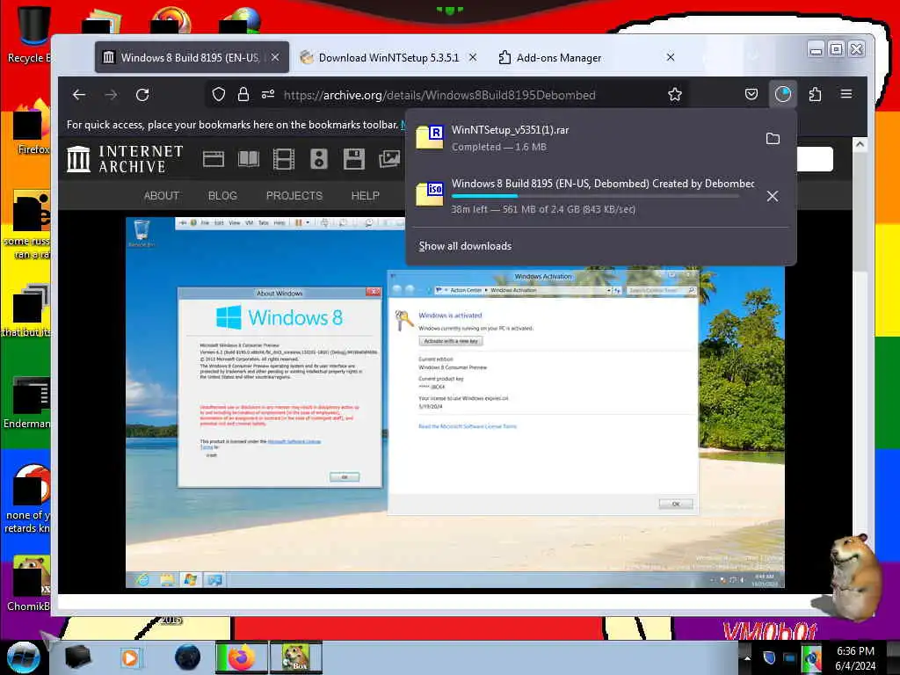Viewport: 900px width, 675px height.
Task: Click the Windows 8 screenshot preview image
Action: coord(455,403)
